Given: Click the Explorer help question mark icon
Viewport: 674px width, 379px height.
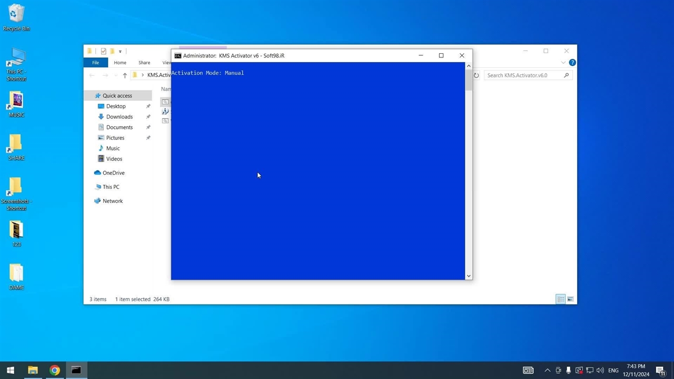Looking at the screenshot, I should click(x=572, y=63).
